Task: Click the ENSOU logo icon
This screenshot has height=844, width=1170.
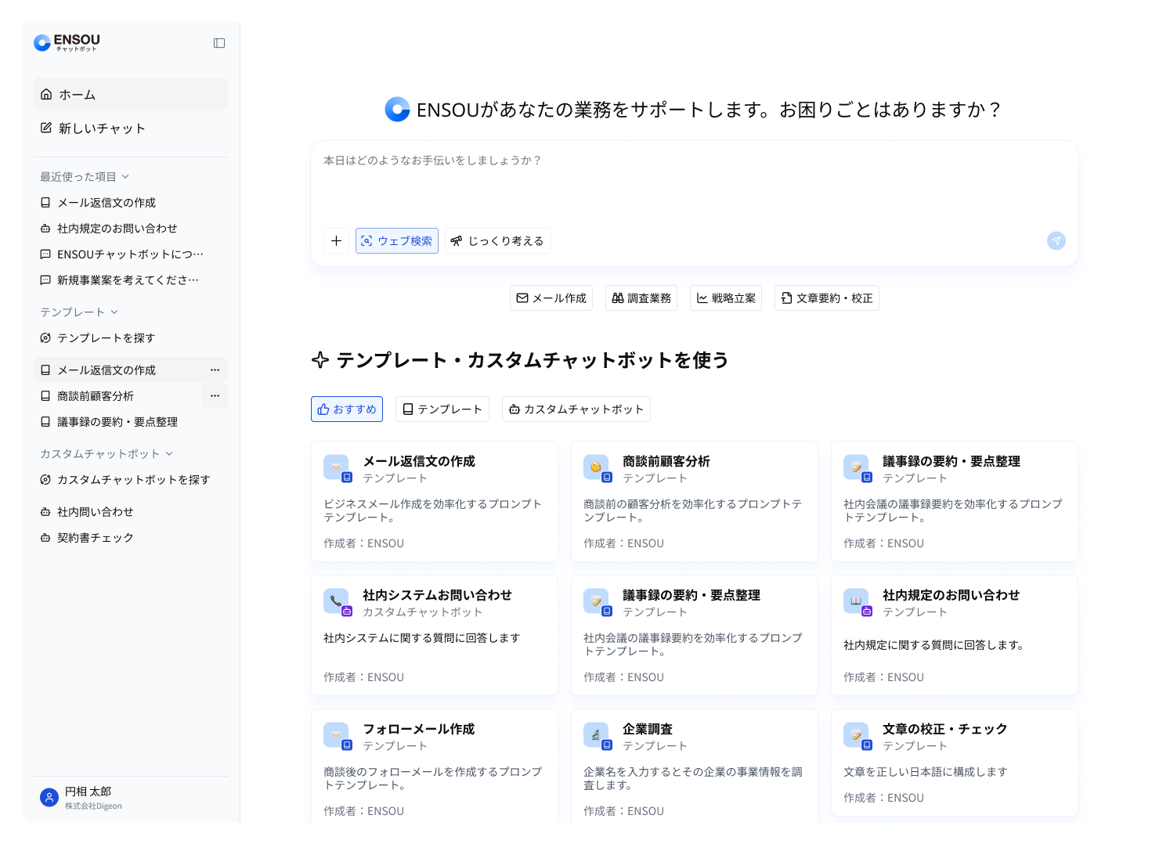Action: coord(42,42)
